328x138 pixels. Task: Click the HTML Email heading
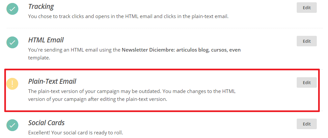pyautogui.click(x=46, y=40)
